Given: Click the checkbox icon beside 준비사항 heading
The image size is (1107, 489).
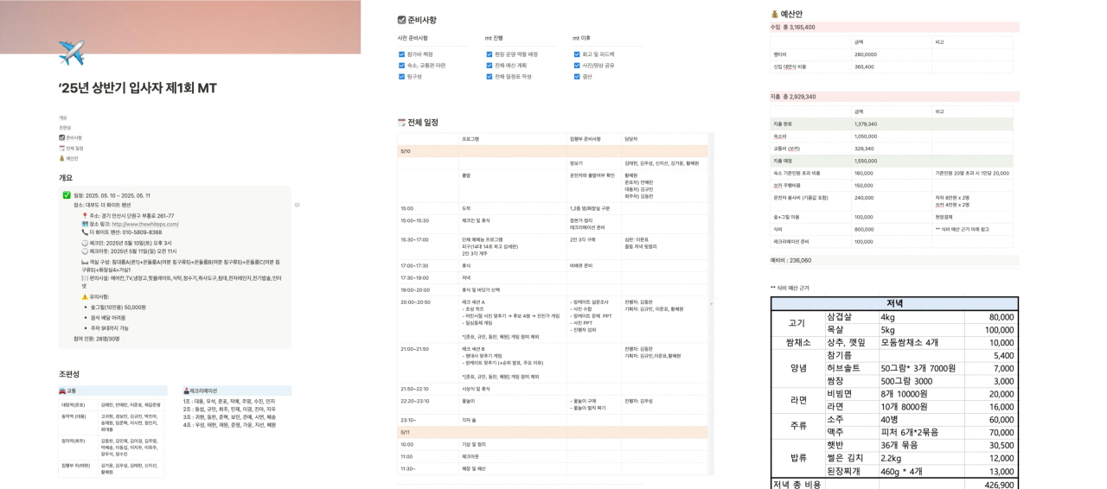Looking at the screenshot, I should click(401, 20).
